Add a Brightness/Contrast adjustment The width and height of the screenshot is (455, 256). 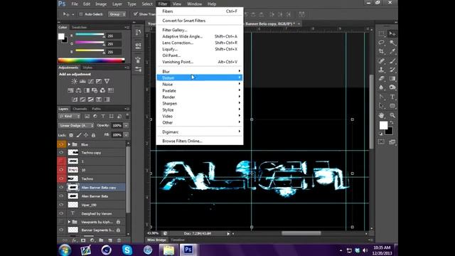point(74,81)
